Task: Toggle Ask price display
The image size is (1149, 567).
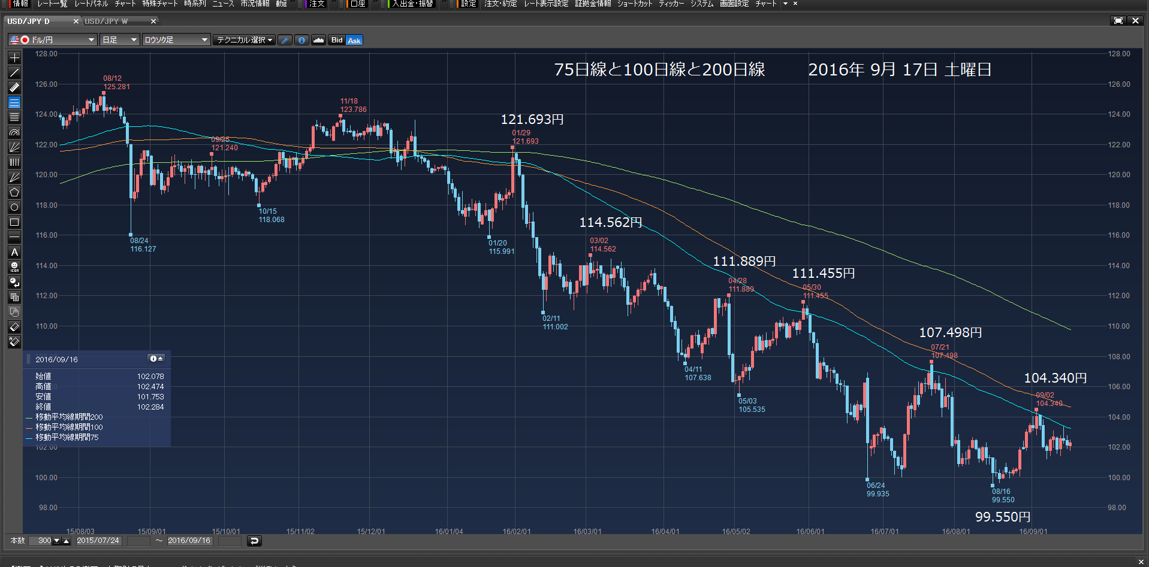Action: coord(354,40)
